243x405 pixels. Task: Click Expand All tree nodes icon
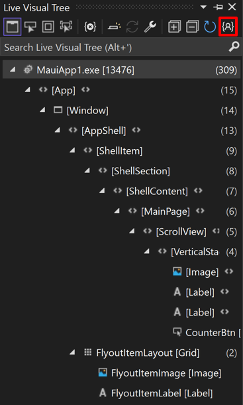point(174,27)
